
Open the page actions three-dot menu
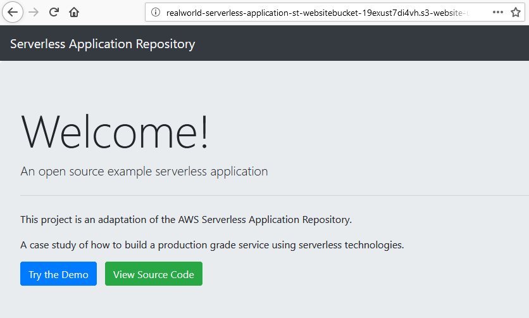click(x=497, y=13)
